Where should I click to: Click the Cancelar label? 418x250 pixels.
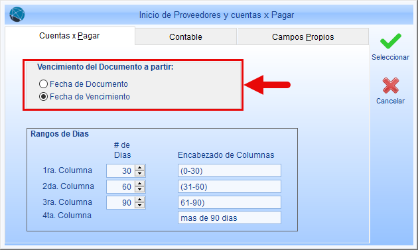pyautogui.click(x=390, y=101)
